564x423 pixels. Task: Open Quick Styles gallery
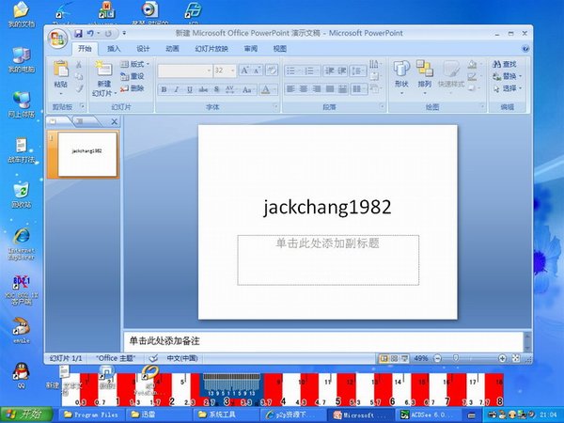tap(450, 78)
